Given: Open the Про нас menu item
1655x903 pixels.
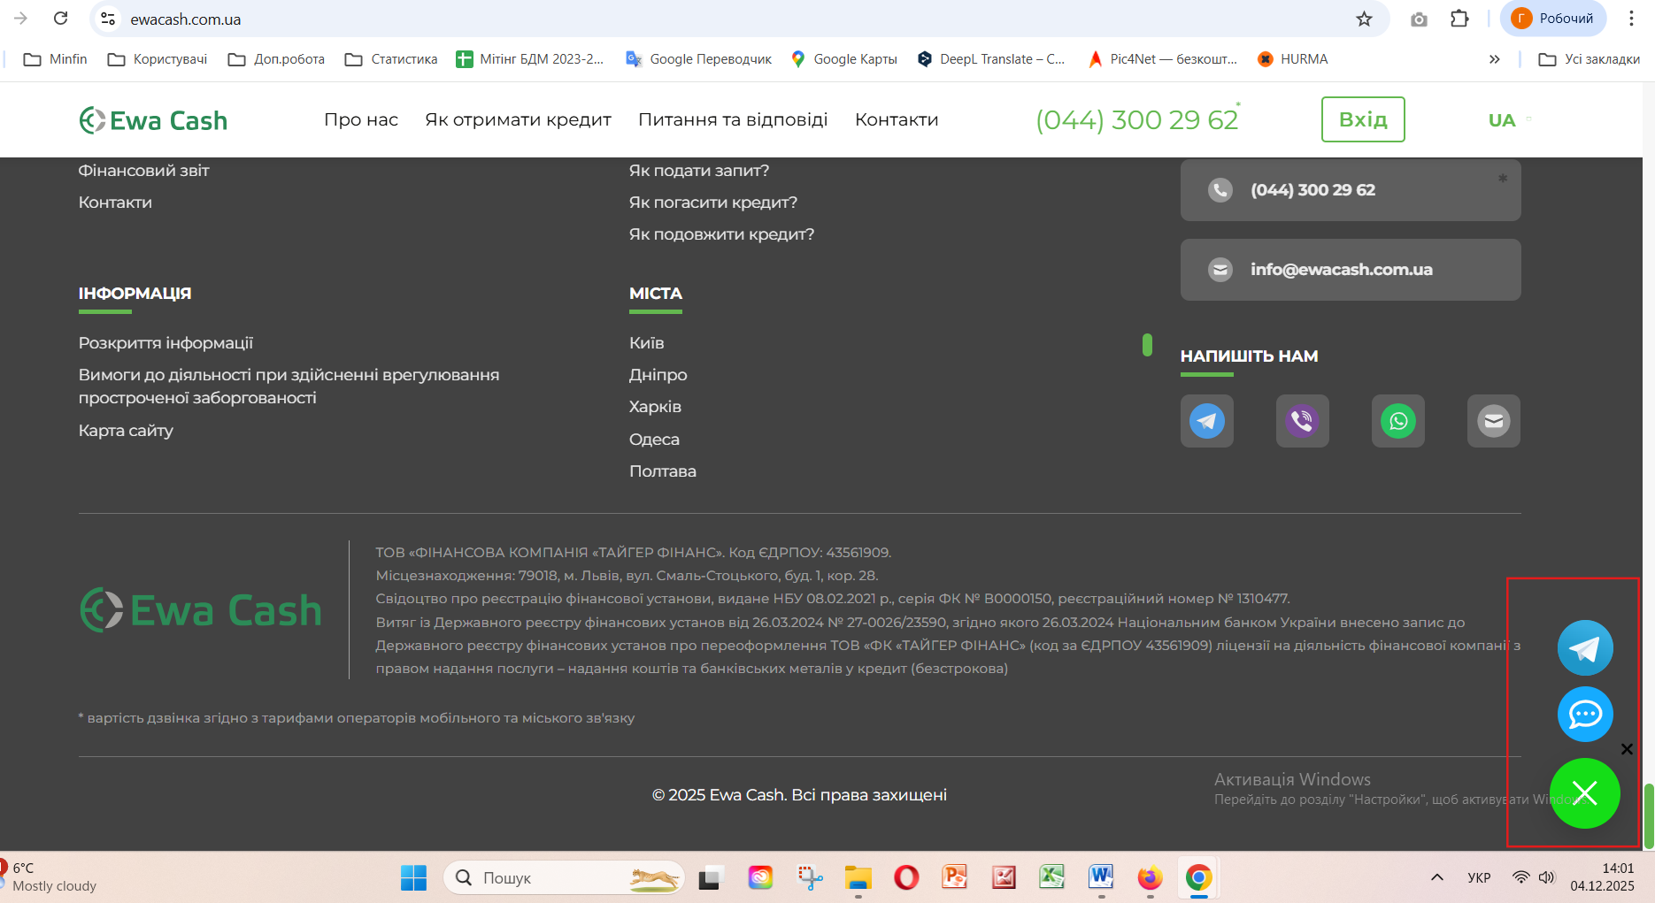Looking at the screenshot, I should click(x=361, y=119).
